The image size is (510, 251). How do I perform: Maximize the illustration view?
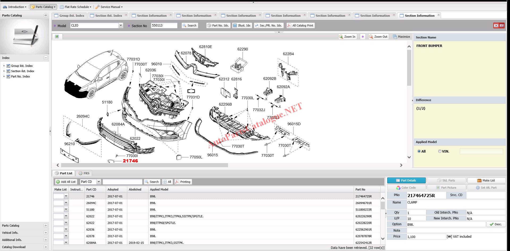[402, 37]
